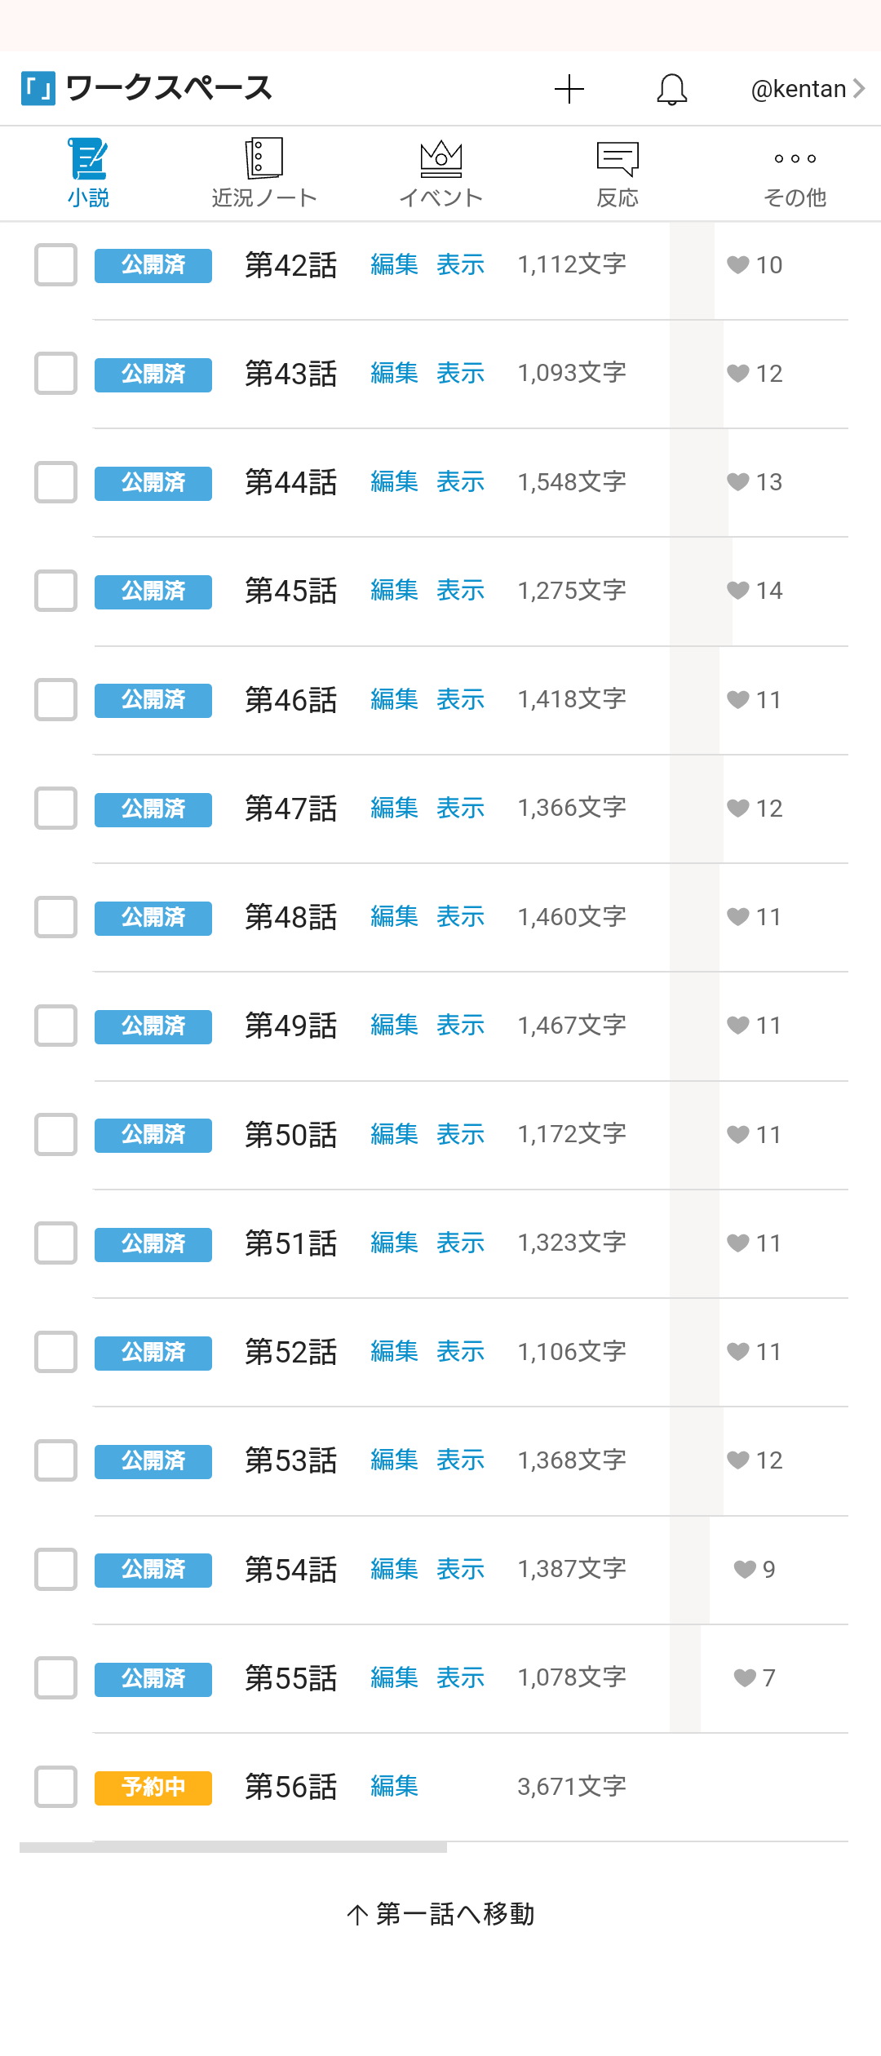The image size is (881, 2056).
Task: Expand the @kentan account chevron
Action: pyautogui.click(x=858, y=88)
